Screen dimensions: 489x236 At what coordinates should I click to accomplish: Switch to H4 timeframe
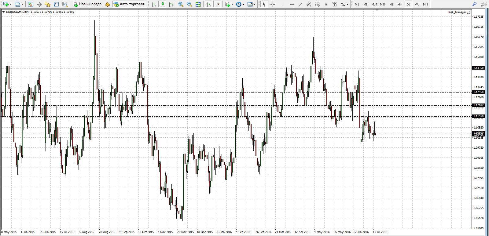coord(400,4)
